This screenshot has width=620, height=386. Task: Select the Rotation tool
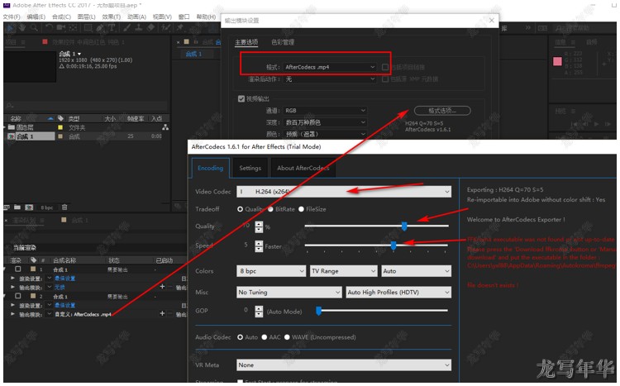click(x=49, y=27)
